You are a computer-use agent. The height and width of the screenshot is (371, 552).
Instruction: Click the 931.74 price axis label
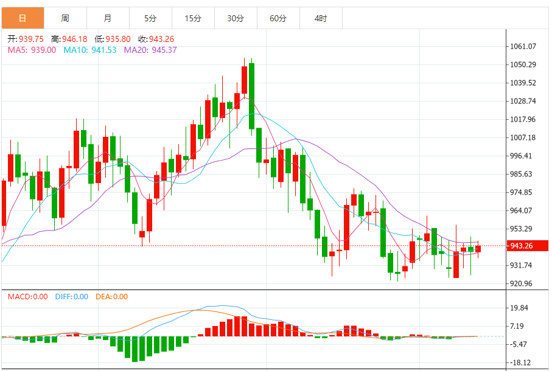[521, 266]
